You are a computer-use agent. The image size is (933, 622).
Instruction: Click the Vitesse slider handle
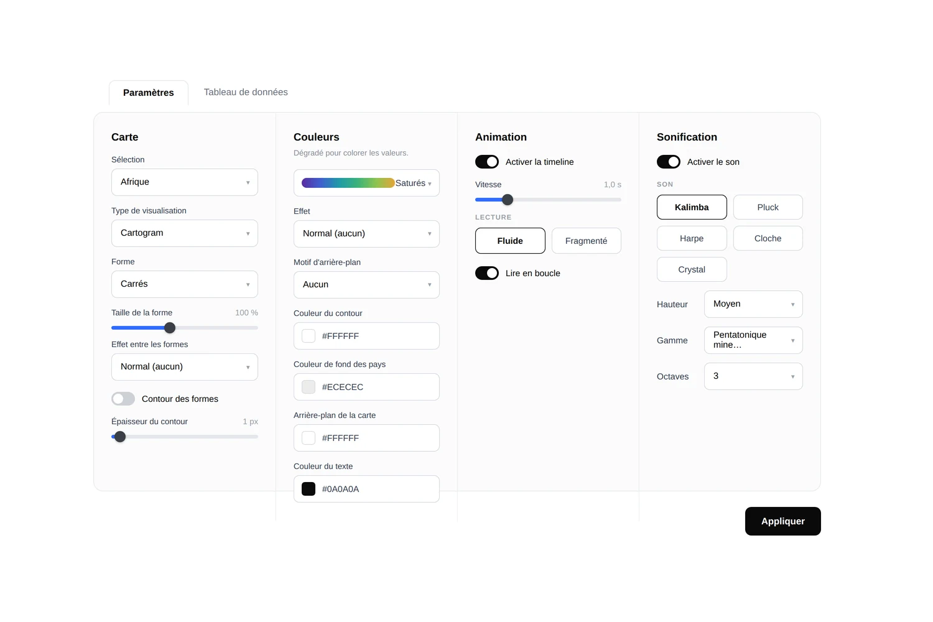[508, 200]
